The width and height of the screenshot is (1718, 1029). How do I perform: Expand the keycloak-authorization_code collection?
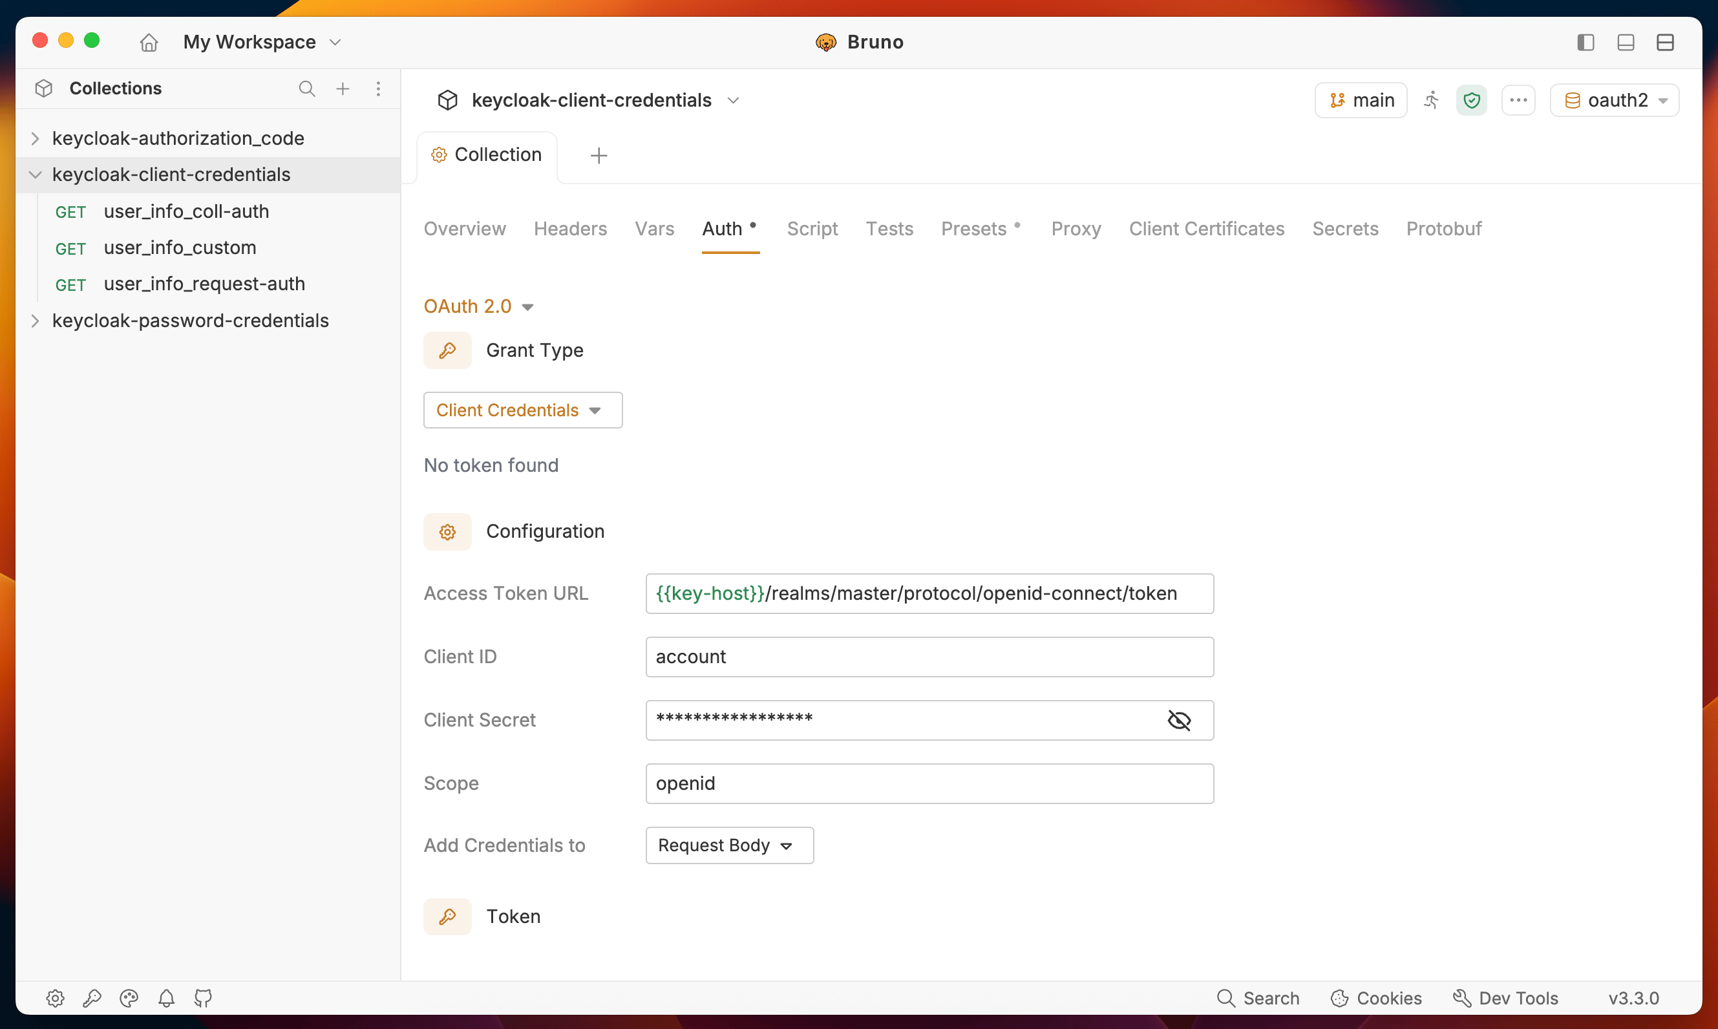coord(35,139)
